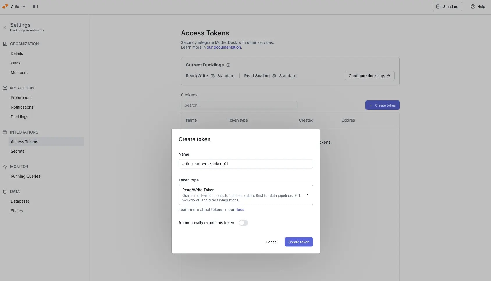
Task: Click the Configure ducklings button
Action: tap(369, 76)
